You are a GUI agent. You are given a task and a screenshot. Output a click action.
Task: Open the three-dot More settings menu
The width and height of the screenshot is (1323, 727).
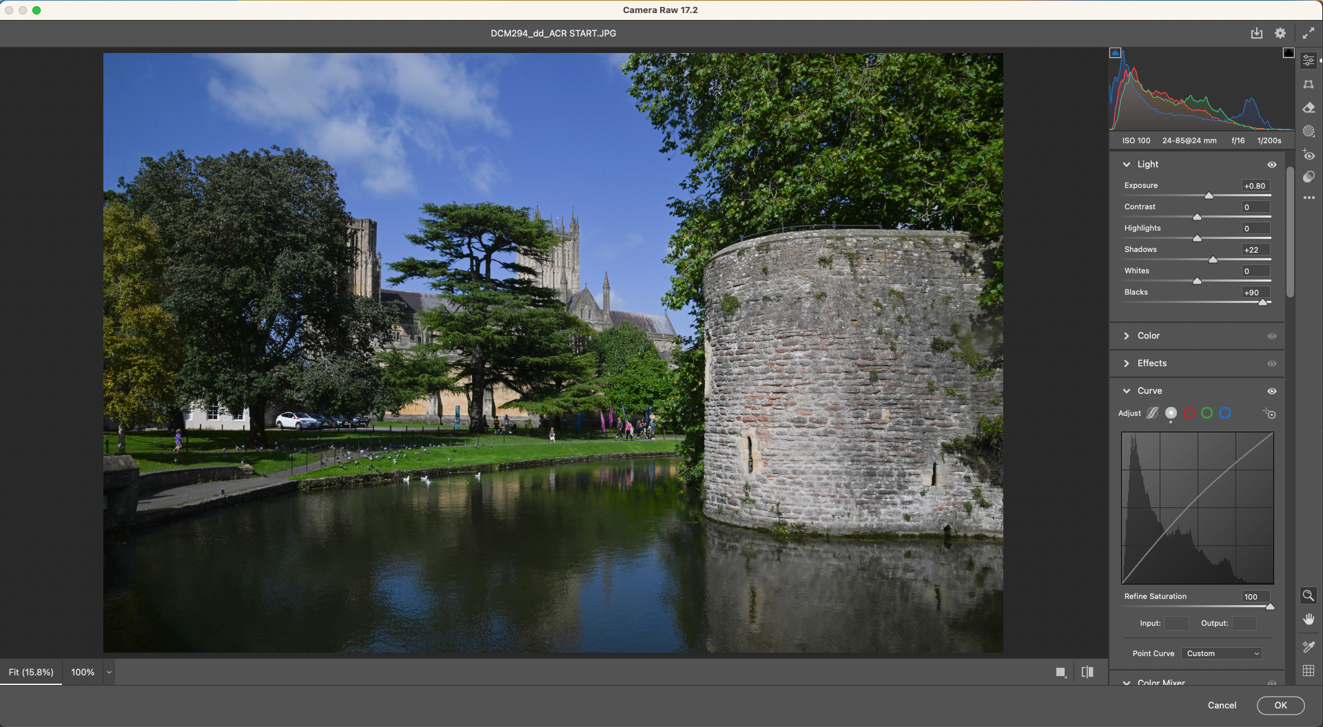click(x=1309, y=198)
